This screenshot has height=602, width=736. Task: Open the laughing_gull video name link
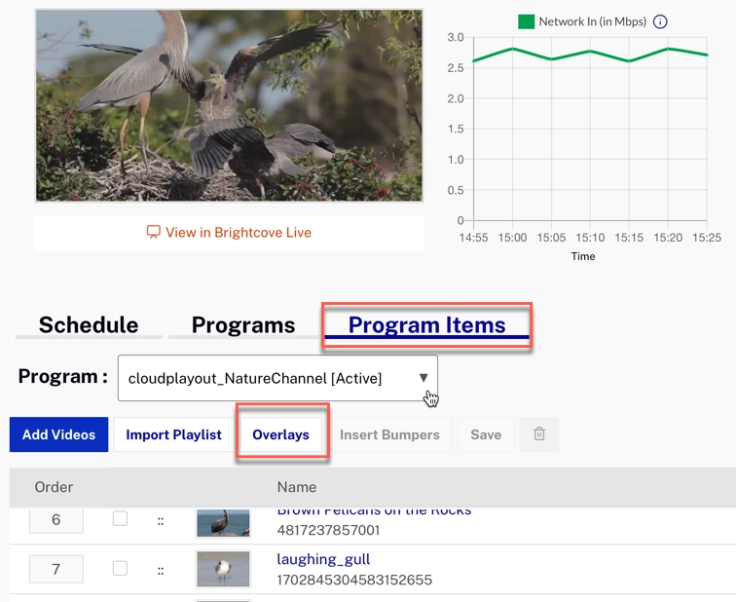tap(323, 559)
